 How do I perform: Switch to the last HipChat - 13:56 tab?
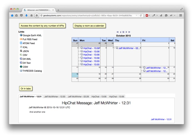click(x=117, y=97)
